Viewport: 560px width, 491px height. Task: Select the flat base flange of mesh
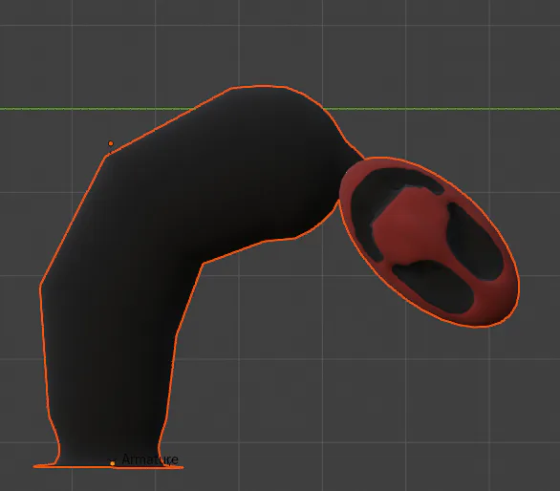point(107,465)
